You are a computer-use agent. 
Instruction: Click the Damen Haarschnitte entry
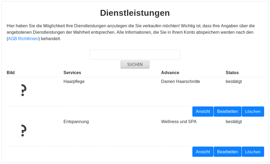pos(180,81)
